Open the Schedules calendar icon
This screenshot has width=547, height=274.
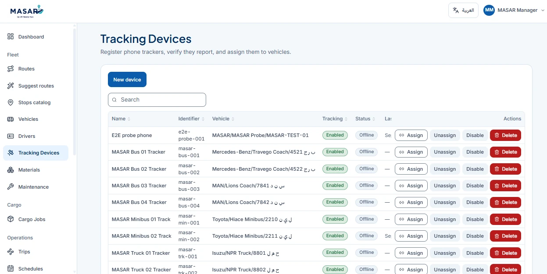(11, 269)
